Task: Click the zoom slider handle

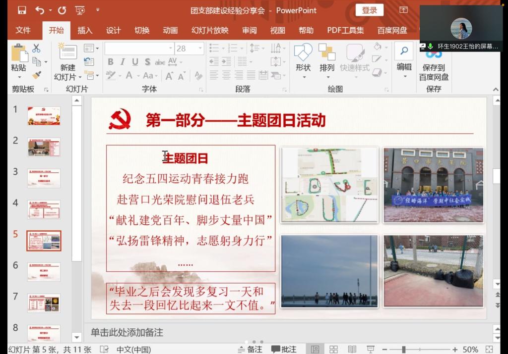Action: (x=404, y=350)
